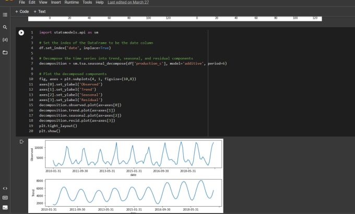Click the '# Plot the decomposed components' comment
This screenshot has height=214, width=355.
73,74
